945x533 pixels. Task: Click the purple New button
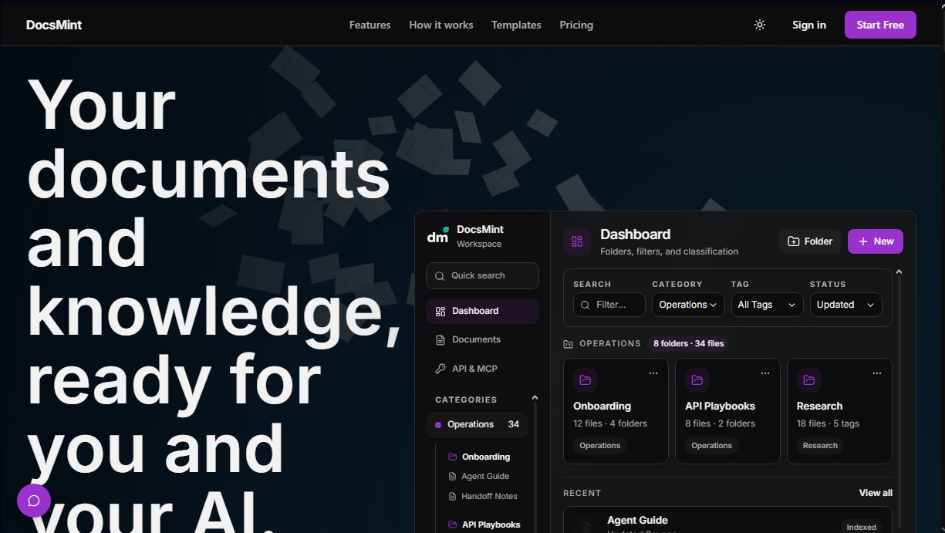pos(876,241)
